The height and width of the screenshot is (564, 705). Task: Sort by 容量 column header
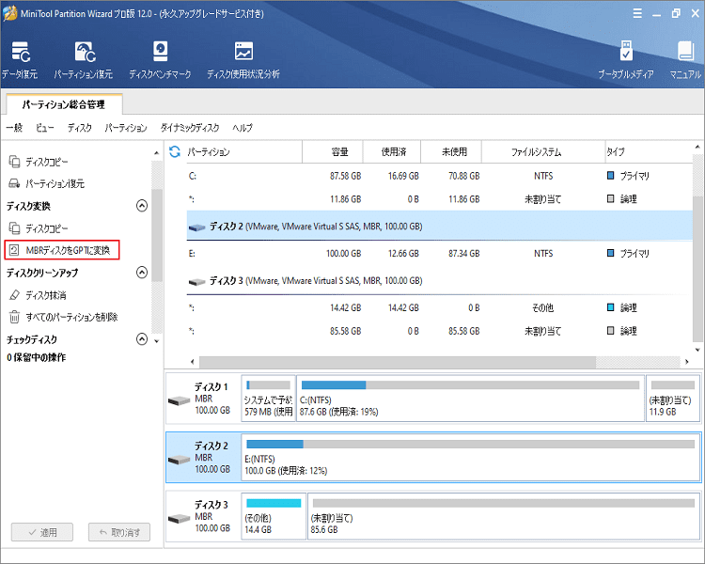tap(332, 152)
